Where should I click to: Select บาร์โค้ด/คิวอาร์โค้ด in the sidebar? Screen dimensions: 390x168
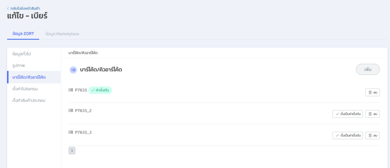(29, 77)
